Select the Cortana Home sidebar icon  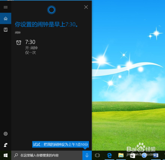(6, 19)
